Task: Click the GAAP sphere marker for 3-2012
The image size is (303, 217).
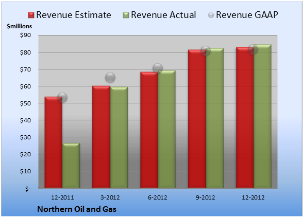Action: pos(110,78)
